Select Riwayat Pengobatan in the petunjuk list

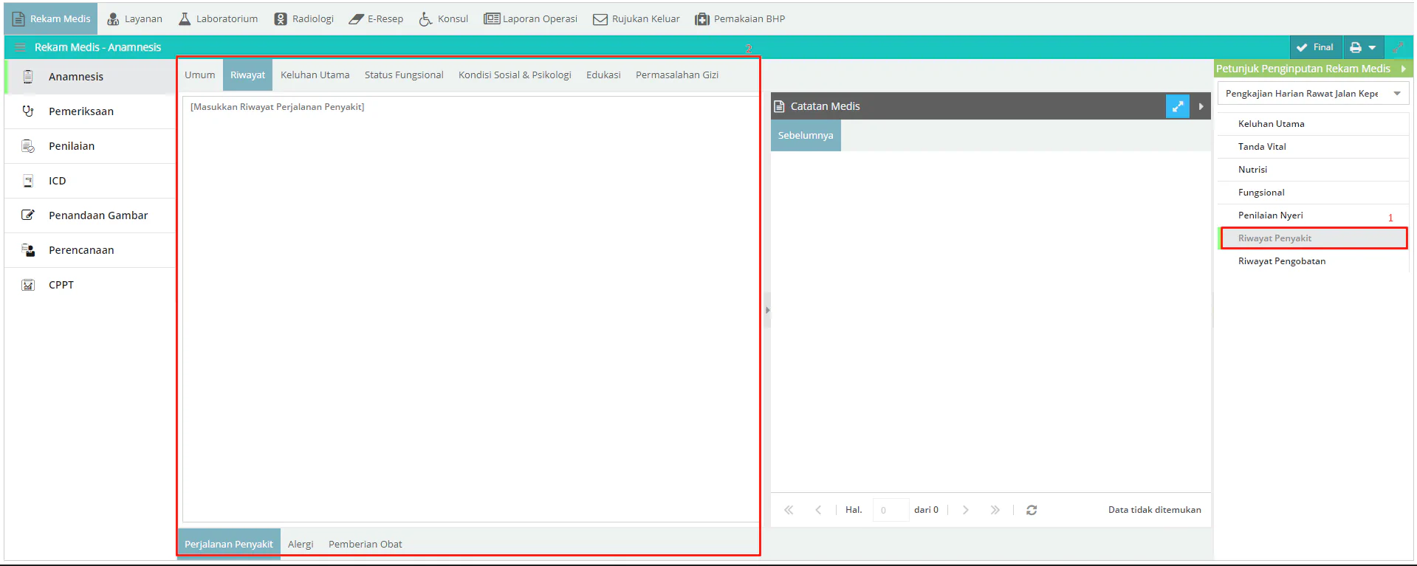(x=1313, y=261)
